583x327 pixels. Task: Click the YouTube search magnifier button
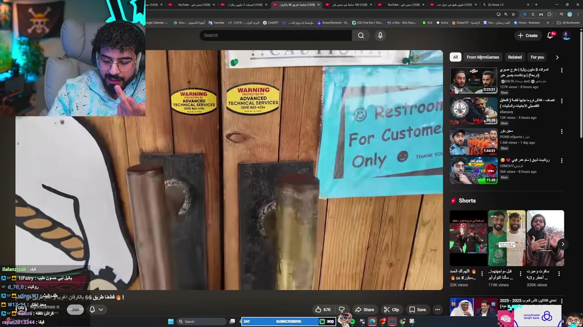[361, 35]
